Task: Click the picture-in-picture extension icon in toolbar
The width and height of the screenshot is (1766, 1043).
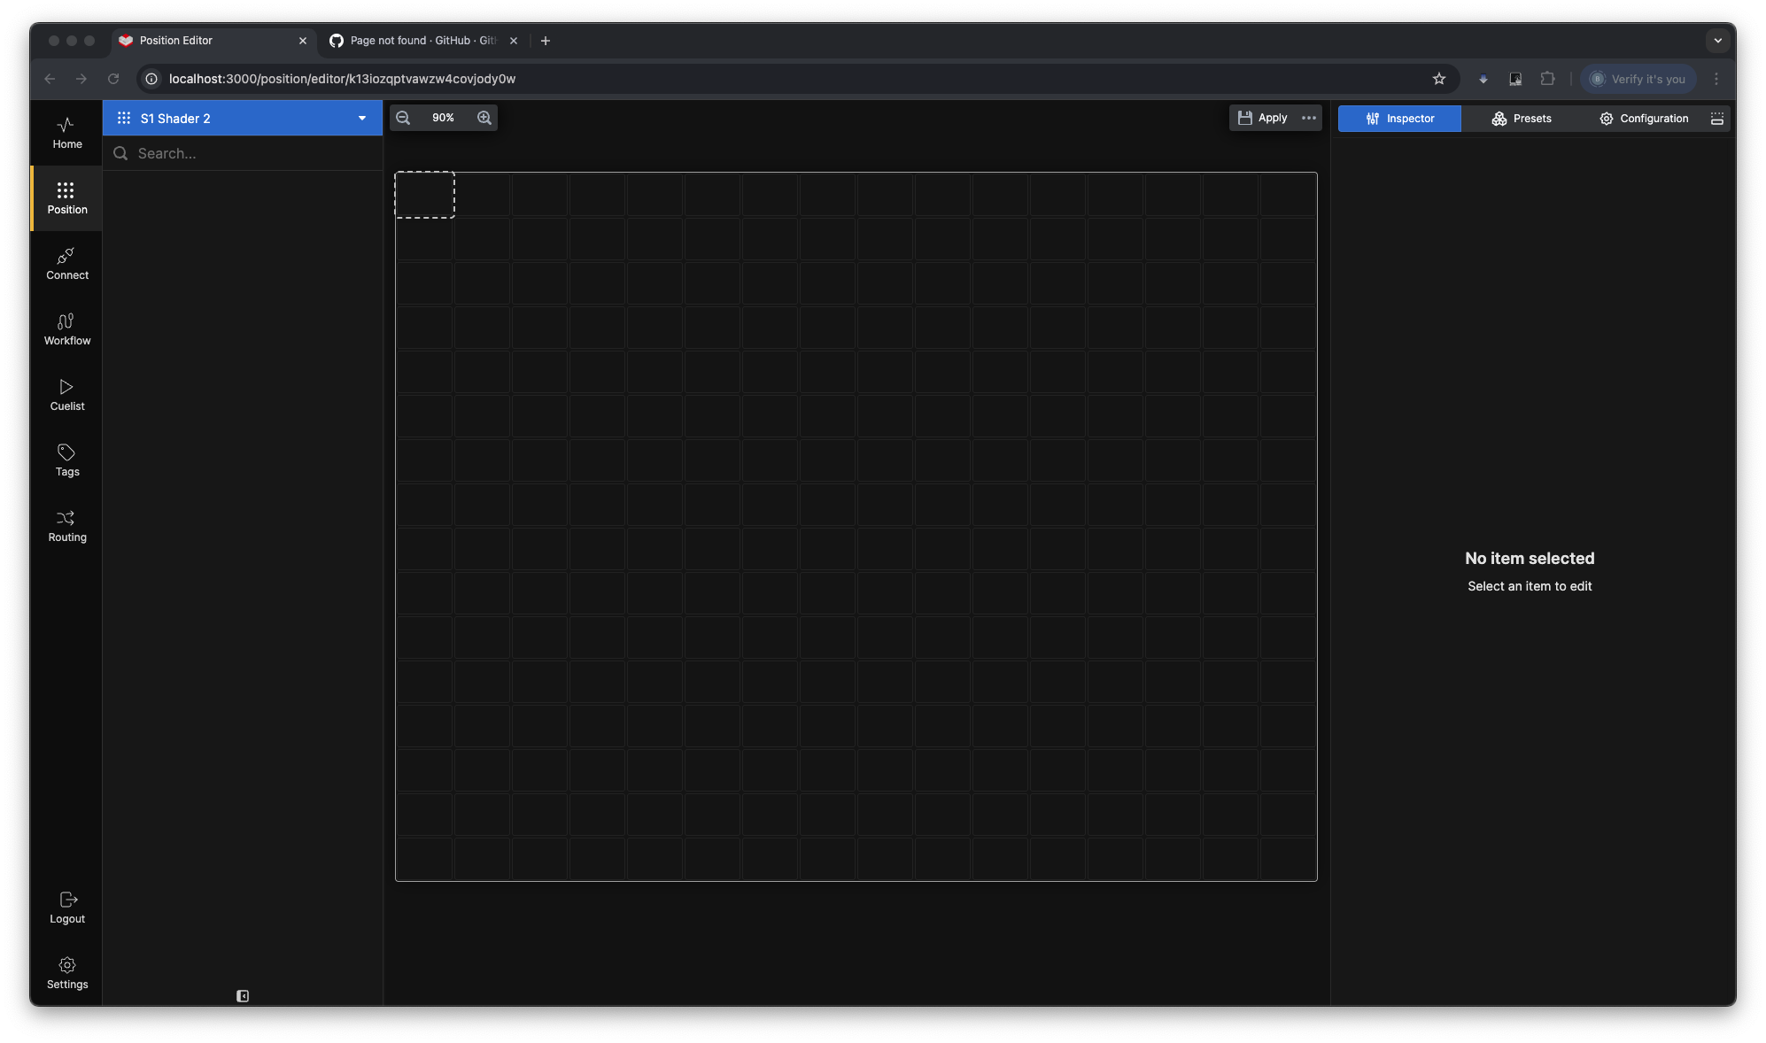Action: [x=1515, y=79]
